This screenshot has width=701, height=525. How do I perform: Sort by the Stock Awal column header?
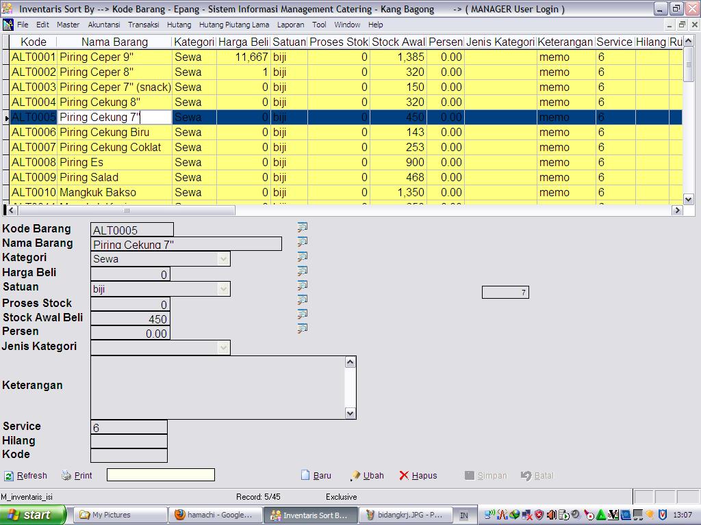(398, 42)
